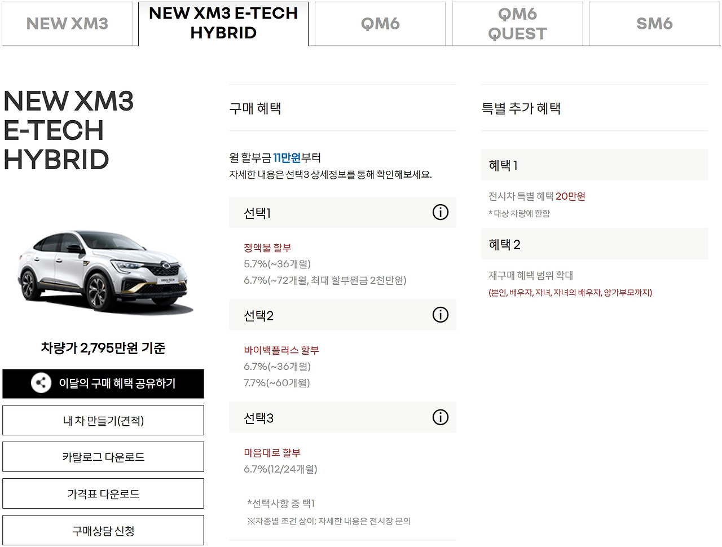Click the share icon in 공유하기 button
722x547 pixels.
[41, 383]
